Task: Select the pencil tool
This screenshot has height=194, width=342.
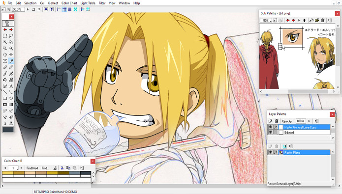Action: pyautogui.click(x=11, y=67)
